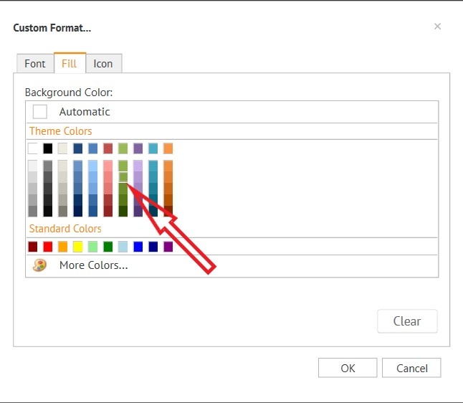Confirm with the OK button

pos(348,368)
